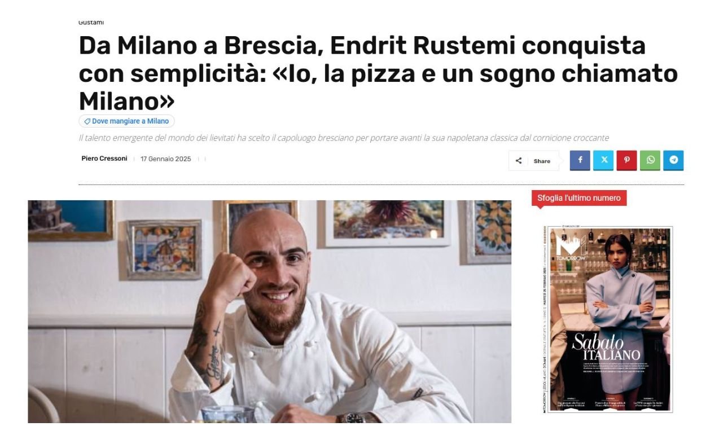Viewport: 706px width, 444px height.
Task: Share the article on Facebook
Action: (580, 160)
